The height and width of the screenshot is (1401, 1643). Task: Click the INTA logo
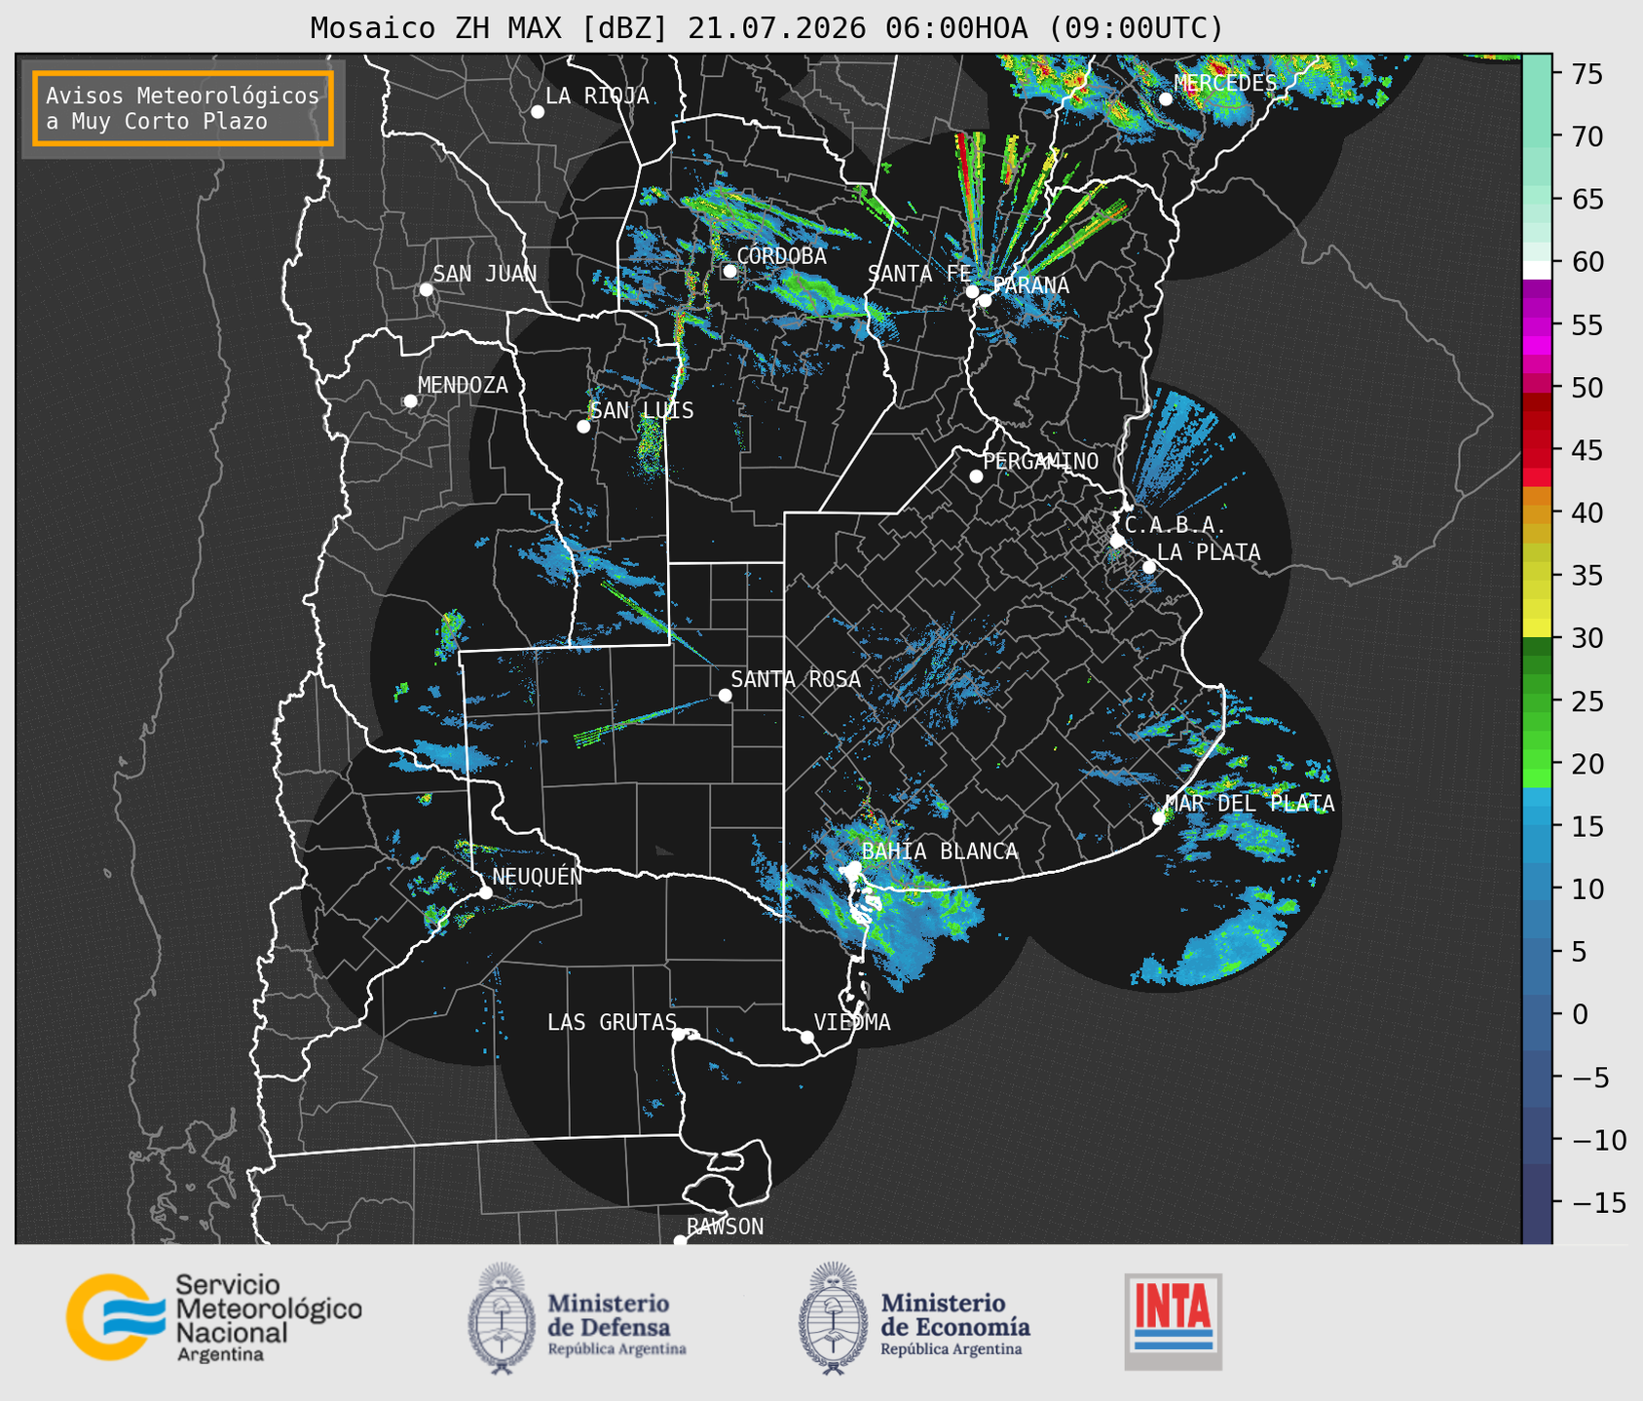(x=1173, y=1321)
